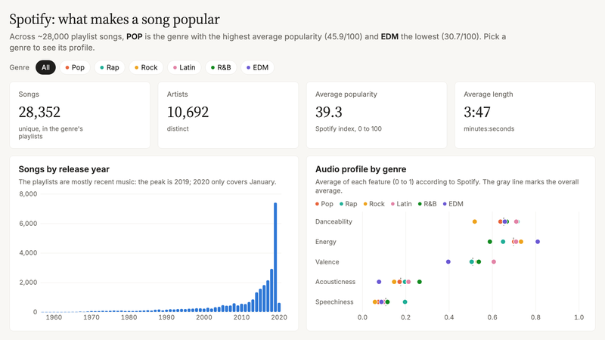Click the Rock dot on Danceability row

475,221
